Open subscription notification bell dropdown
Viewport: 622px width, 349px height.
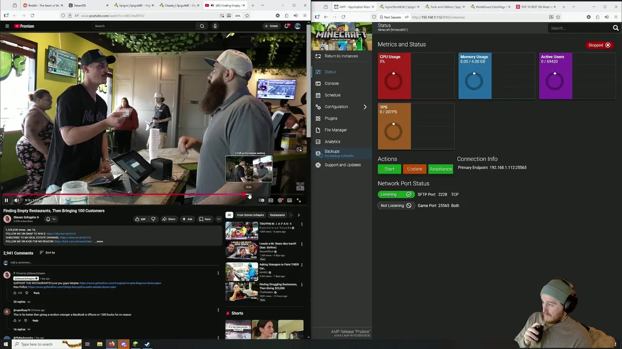50,219
